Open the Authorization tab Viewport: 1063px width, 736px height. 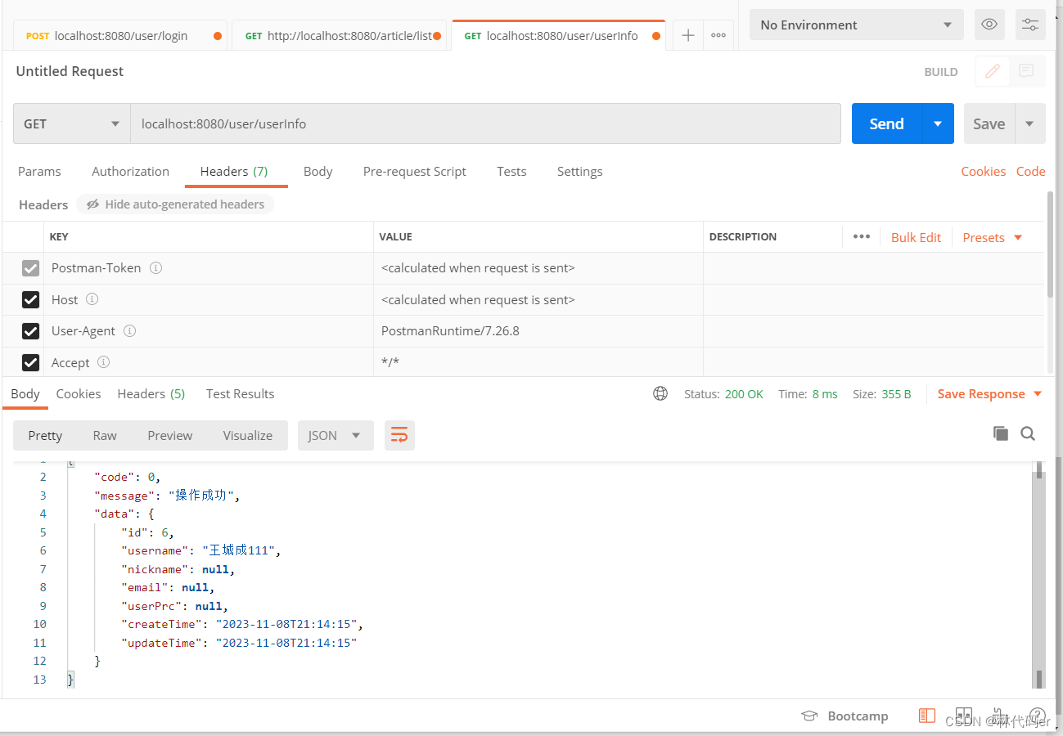[x=130, y=171]
